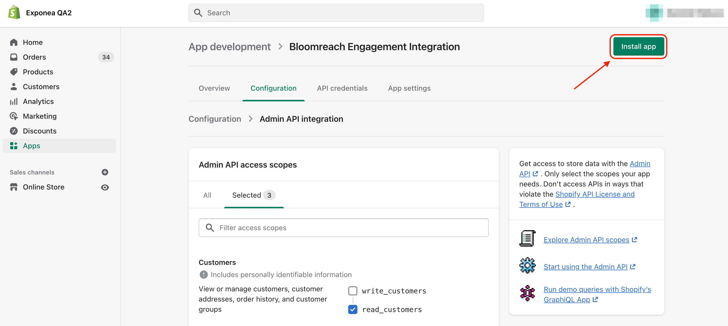
Task: Switch to API credentials tab
Action: tap(342, 88)
